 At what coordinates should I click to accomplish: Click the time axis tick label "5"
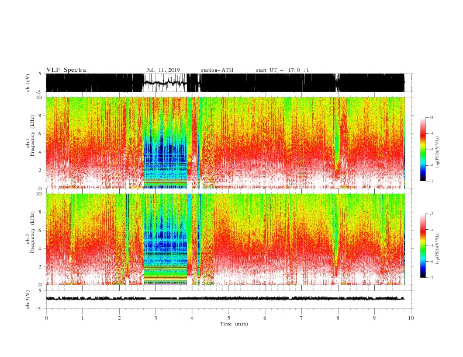(x=229, y=318)
